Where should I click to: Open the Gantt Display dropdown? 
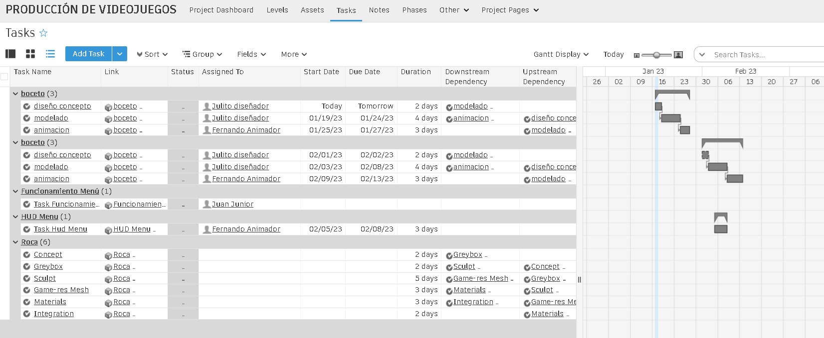tap(561, 54)
